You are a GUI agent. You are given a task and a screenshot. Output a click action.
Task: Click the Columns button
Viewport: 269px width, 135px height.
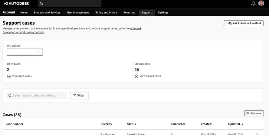[254, 113]
